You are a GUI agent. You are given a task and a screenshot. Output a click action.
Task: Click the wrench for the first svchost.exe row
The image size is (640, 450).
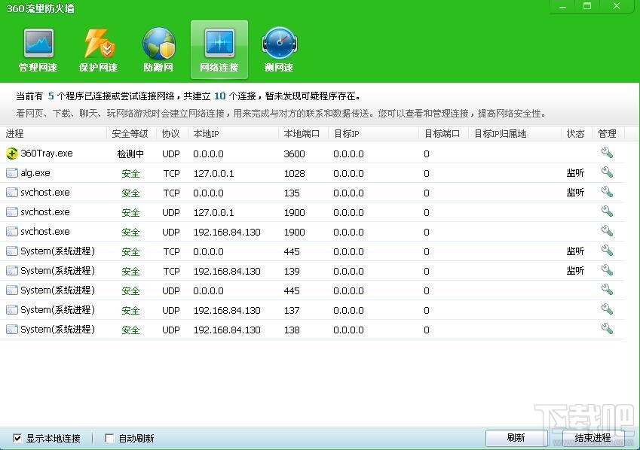point(607,192)
